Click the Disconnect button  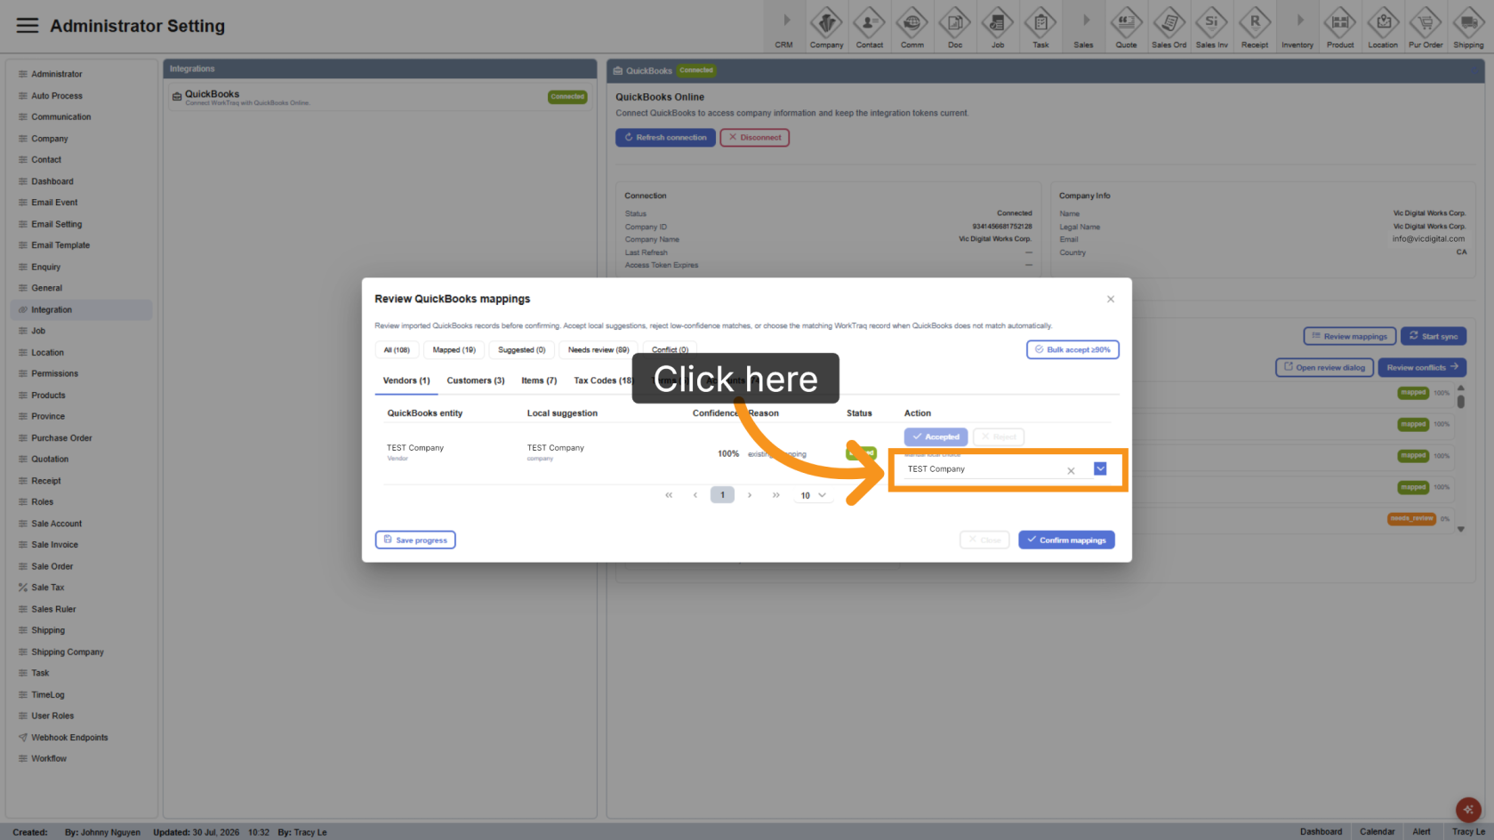click(755, 138)
